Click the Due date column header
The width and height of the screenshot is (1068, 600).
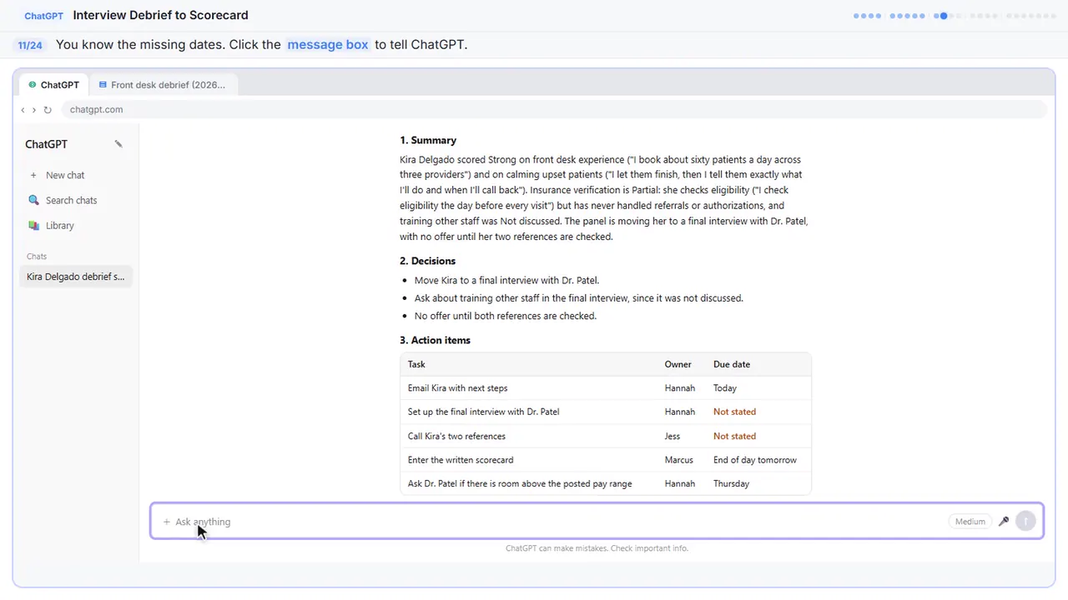(x=732, y=364)
